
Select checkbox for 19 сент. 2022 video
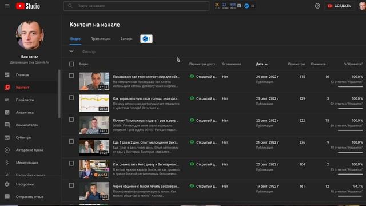tap(71, 185)
